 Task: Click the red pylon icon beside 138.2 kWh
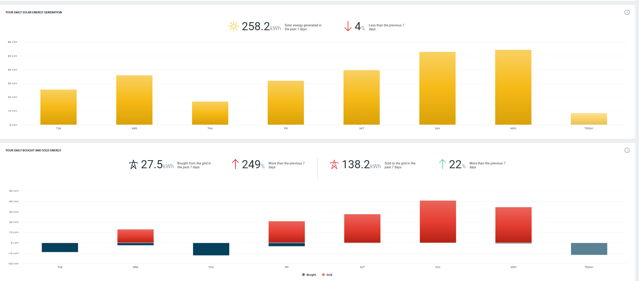(334, 164)
